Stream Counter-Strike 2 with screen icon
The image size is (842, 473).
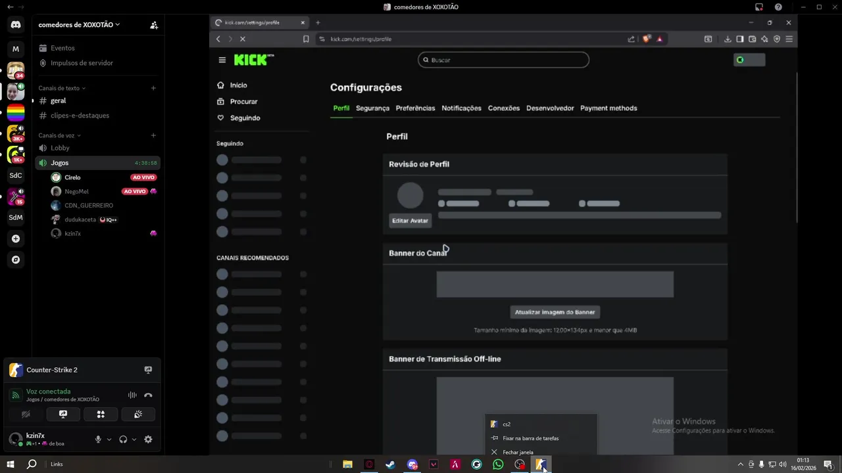point(148,370)
